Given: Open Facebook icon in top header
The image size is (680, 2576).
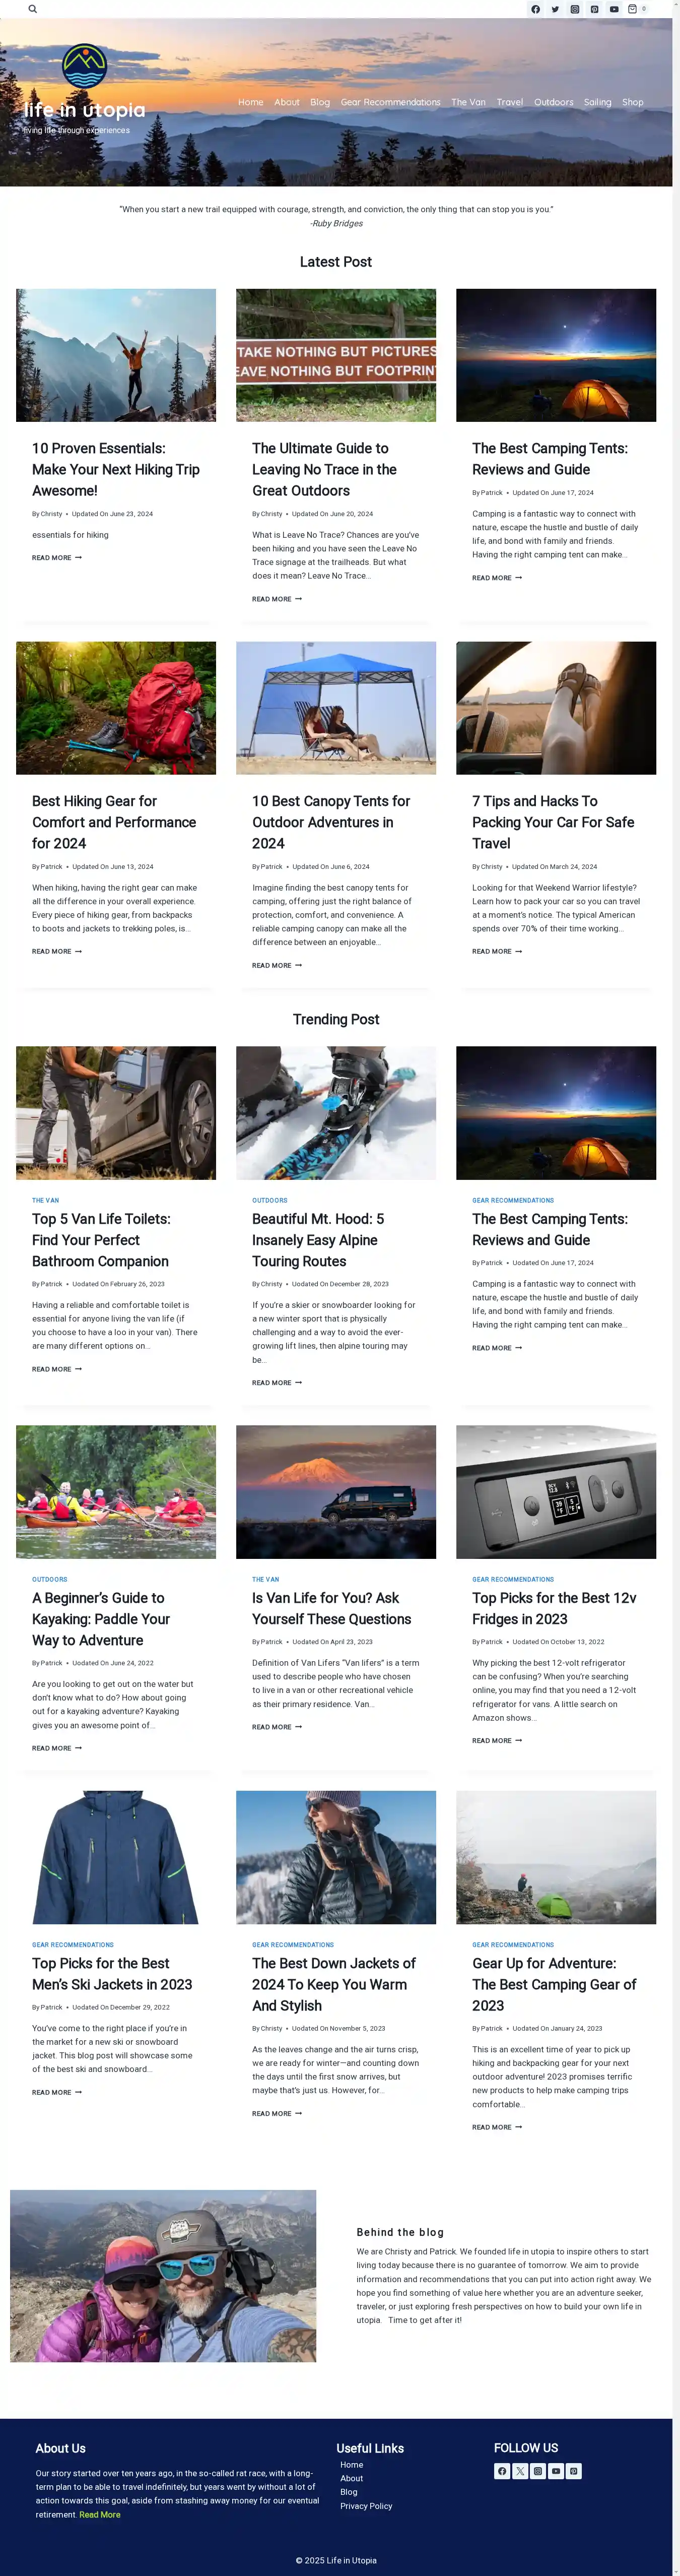Looking at the screenshot, I should point(535,9).
